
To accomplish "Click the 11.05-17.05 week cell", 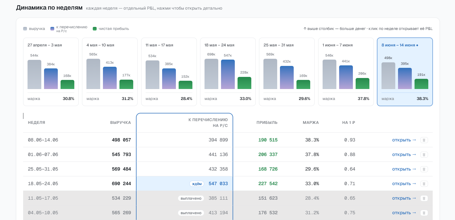I will point(43,198).
